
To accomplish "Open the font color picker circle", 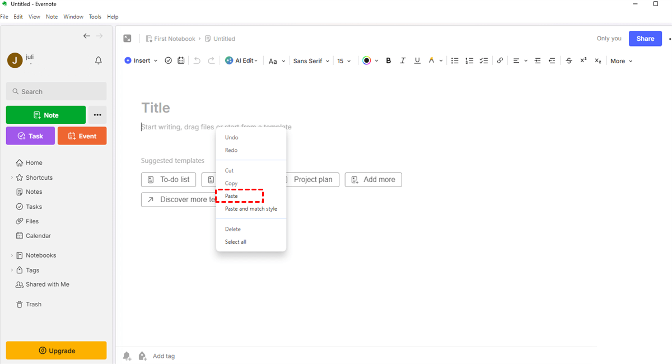I will [x=367, y=60].
